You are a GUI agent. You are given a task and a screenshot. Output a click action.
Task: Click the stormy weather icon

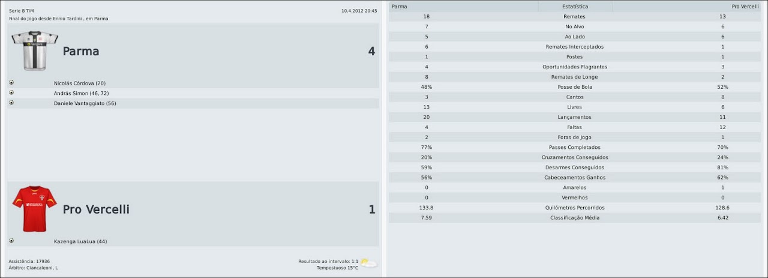click(x=368, y=263)
